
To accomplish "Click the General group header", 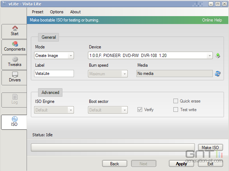I will [x=48, y=37].
